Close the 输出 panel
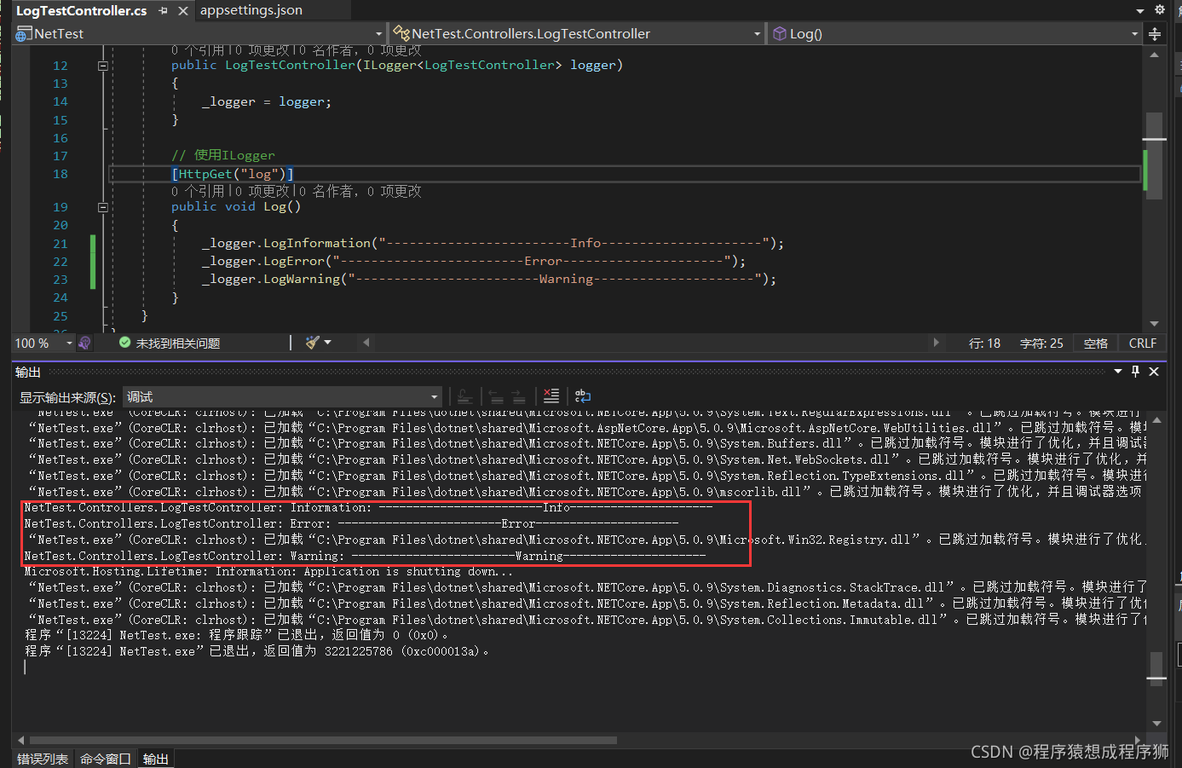 (1154, 372)
